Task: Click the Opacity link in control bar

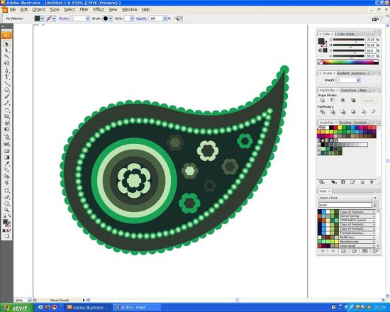Action: point(142,18)
